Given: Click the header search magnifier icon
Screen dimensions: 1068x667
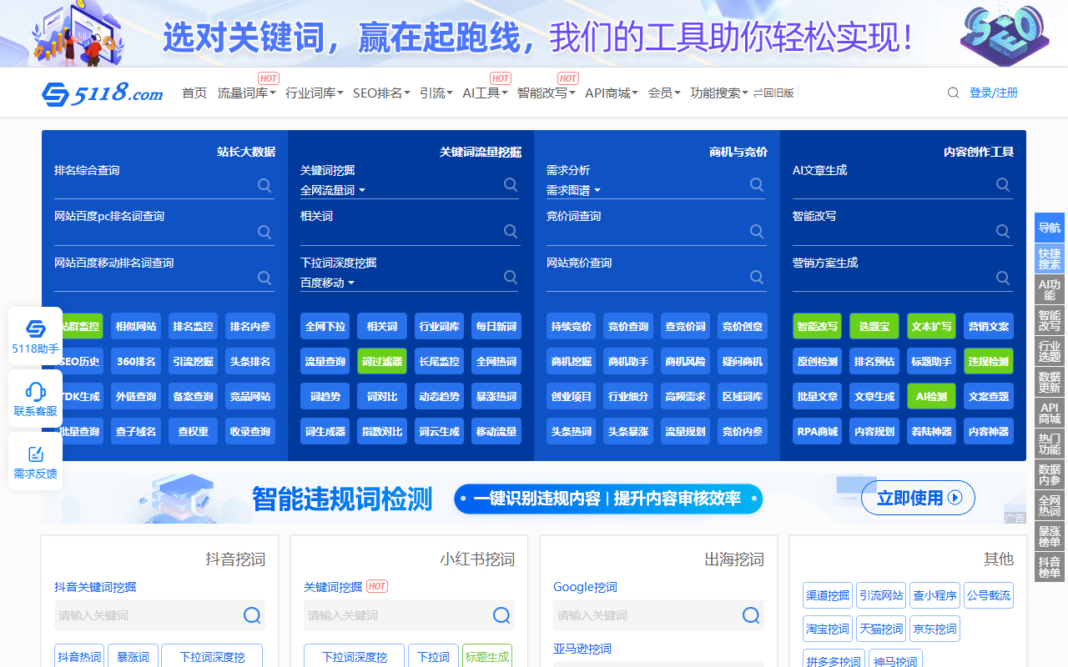Looking at the screenshot, I should (x=953, y=93).
